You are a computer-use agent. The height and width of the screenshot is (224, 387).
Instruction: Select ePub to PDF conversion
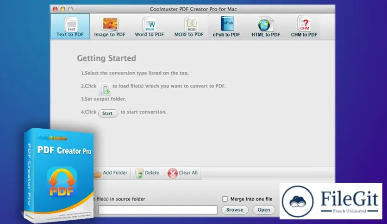pyautogui.click(x=226, y=26)
